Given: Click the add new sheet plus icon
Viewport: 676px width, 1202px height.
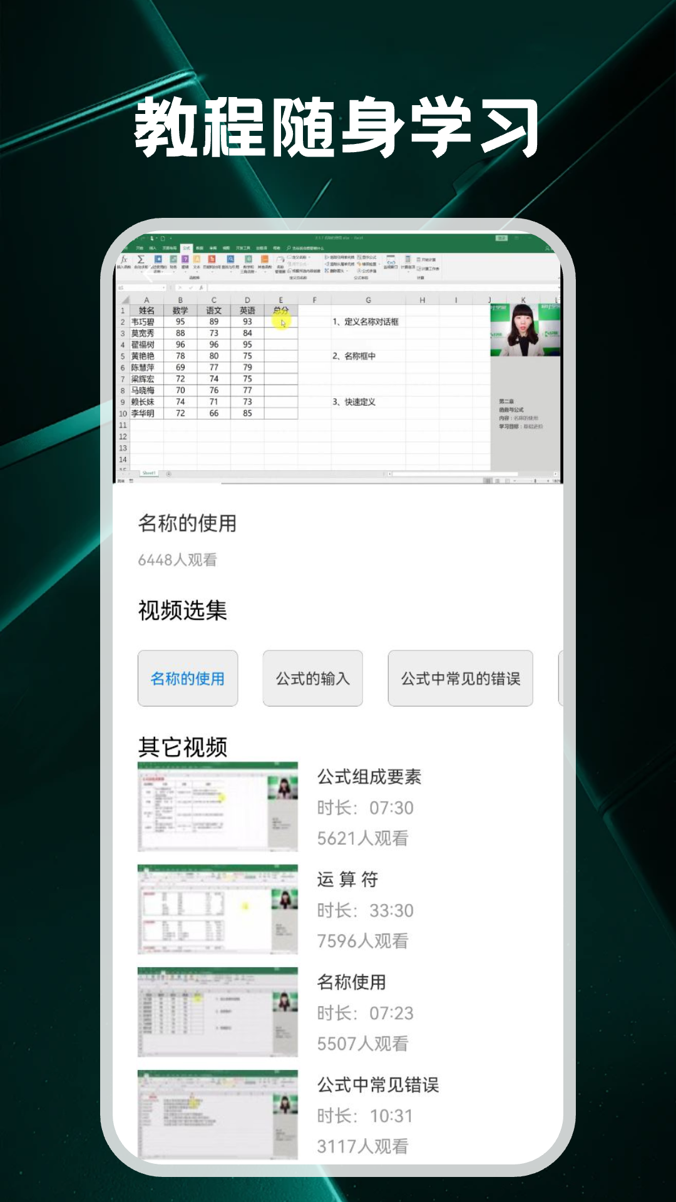Looking at the screenshot, I should tap(168, 474).
